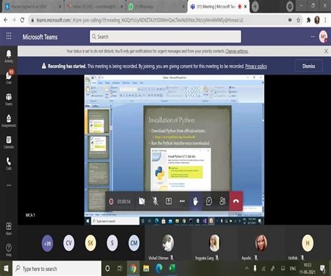Open the taskbar clock and date
This screenshot has width=331, height=276.
point(307,268)
